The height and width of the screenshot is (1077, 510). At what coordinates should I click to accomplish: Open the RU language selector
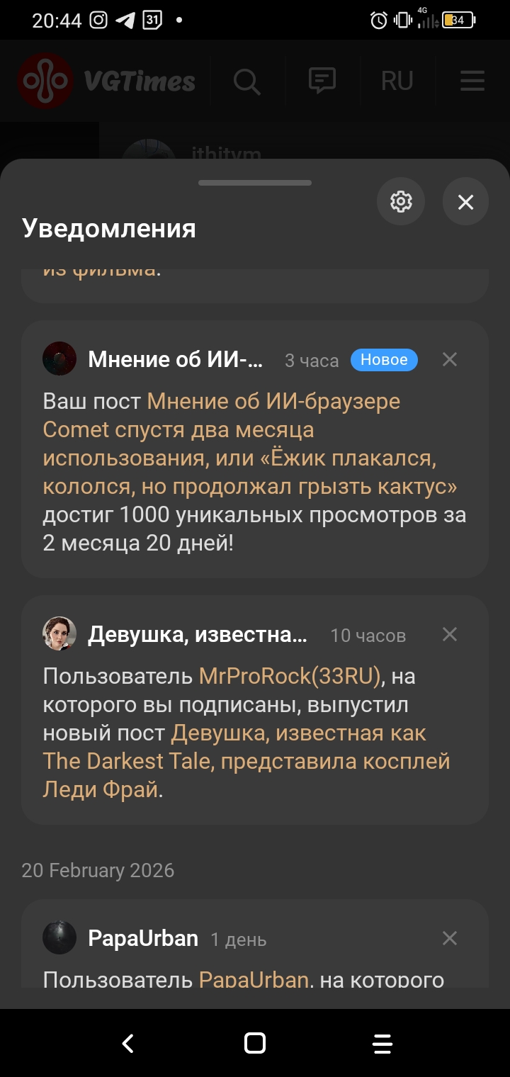pyautogui.click(x=397, y=81)
